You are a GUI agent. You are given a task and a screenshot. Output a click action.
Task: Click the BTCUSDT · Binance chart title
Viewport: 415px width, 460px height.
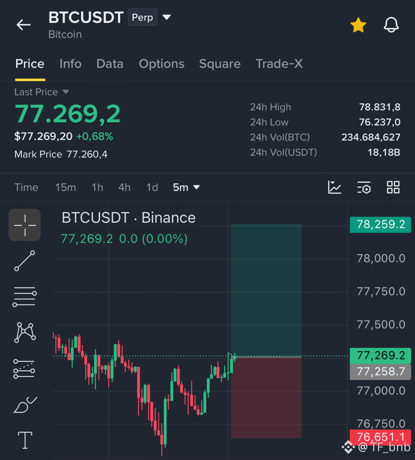click(128, 218)
